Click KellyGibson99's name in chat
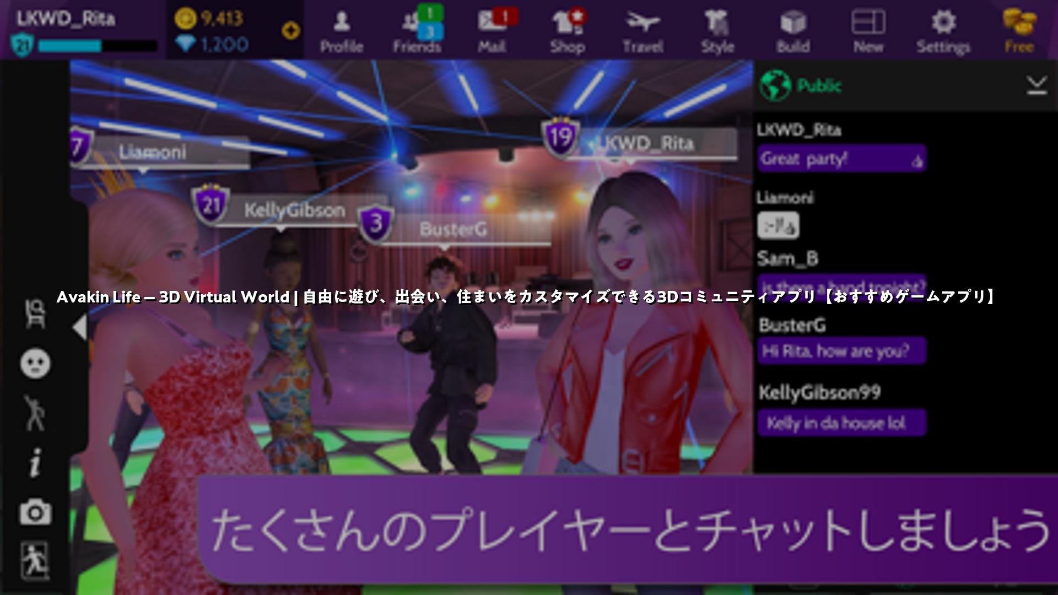The width and height of the screenshot is (1058, 595). pos(819,392)
